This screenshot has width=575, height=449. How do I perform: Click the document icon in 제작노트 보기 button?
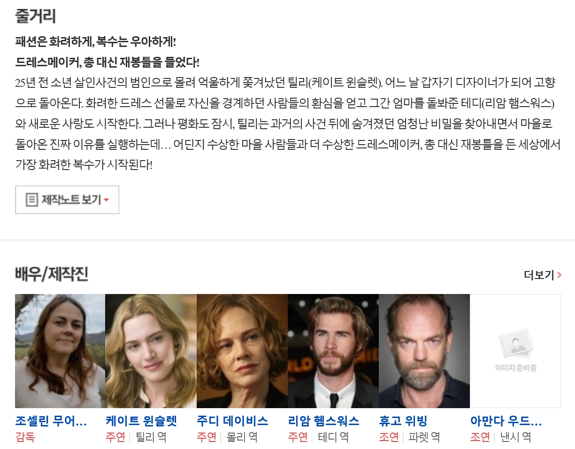point(31,200)
